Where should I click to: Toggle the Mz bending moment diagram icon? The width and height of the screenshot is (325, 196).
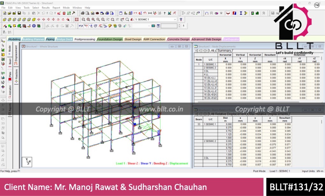coord(105,26)
